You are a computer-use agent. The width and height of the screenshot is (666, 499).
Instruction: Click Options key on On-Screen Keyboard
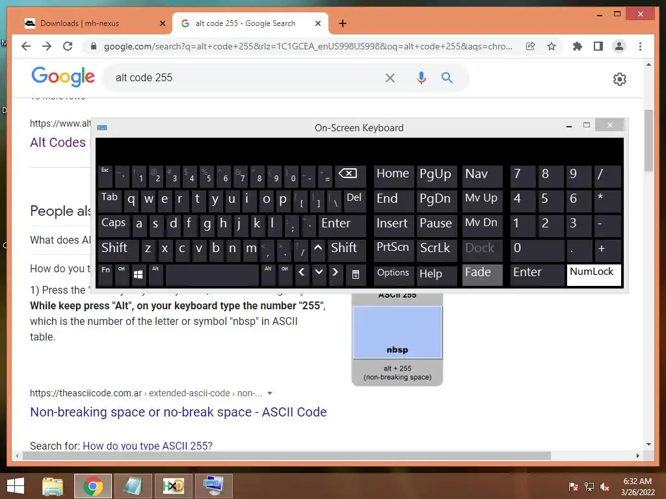point(393,275)
